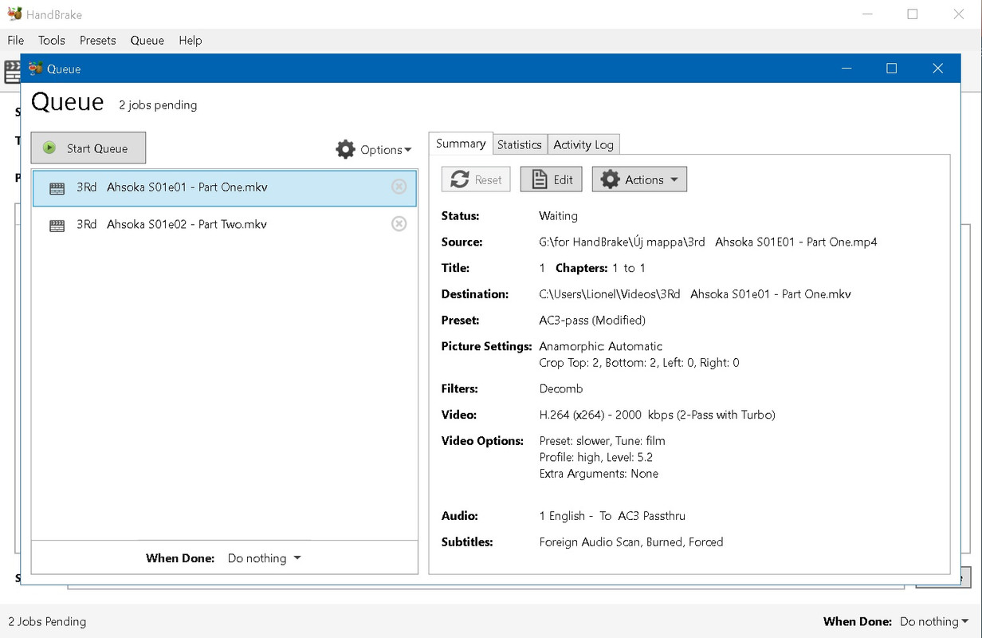The height and width of the screenshot is (638, 982).
Task: Select the Ahsoka S01e02 - Part Two.mkv job
Action: click(224, 224)
